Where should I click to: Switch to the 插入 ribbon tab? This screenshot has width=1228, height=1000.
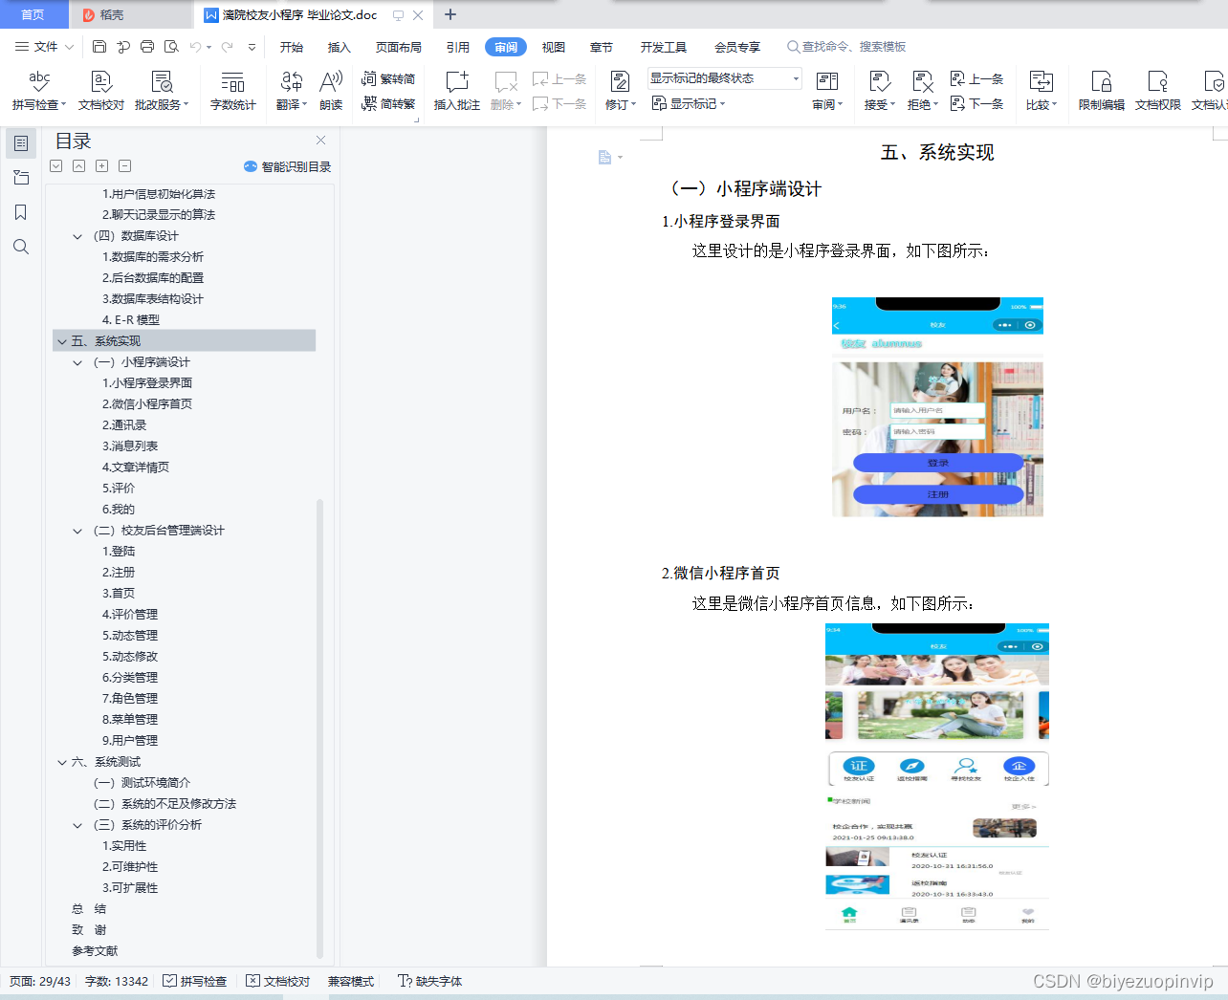(339, 46)
